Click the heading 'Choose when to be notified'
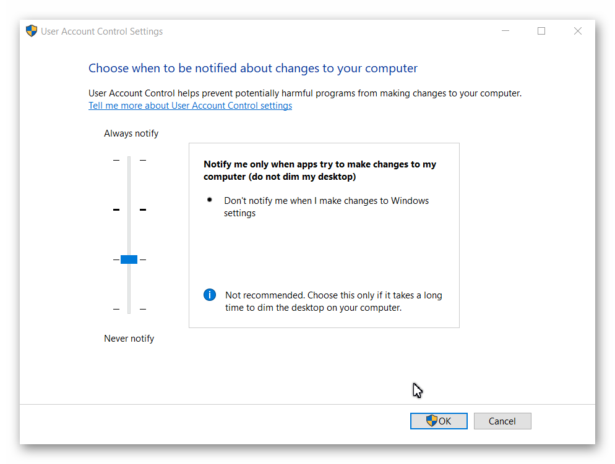Image resolution: width=615 pixels, height=464 pixels. coord(253,68)
